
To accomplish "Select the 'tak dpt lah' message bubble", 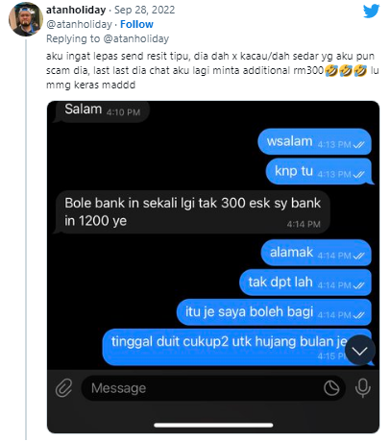I will pos(305,282).
